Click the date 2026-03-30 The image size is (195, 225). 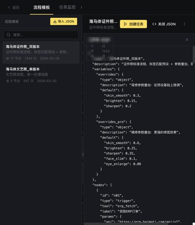[47, 81]
